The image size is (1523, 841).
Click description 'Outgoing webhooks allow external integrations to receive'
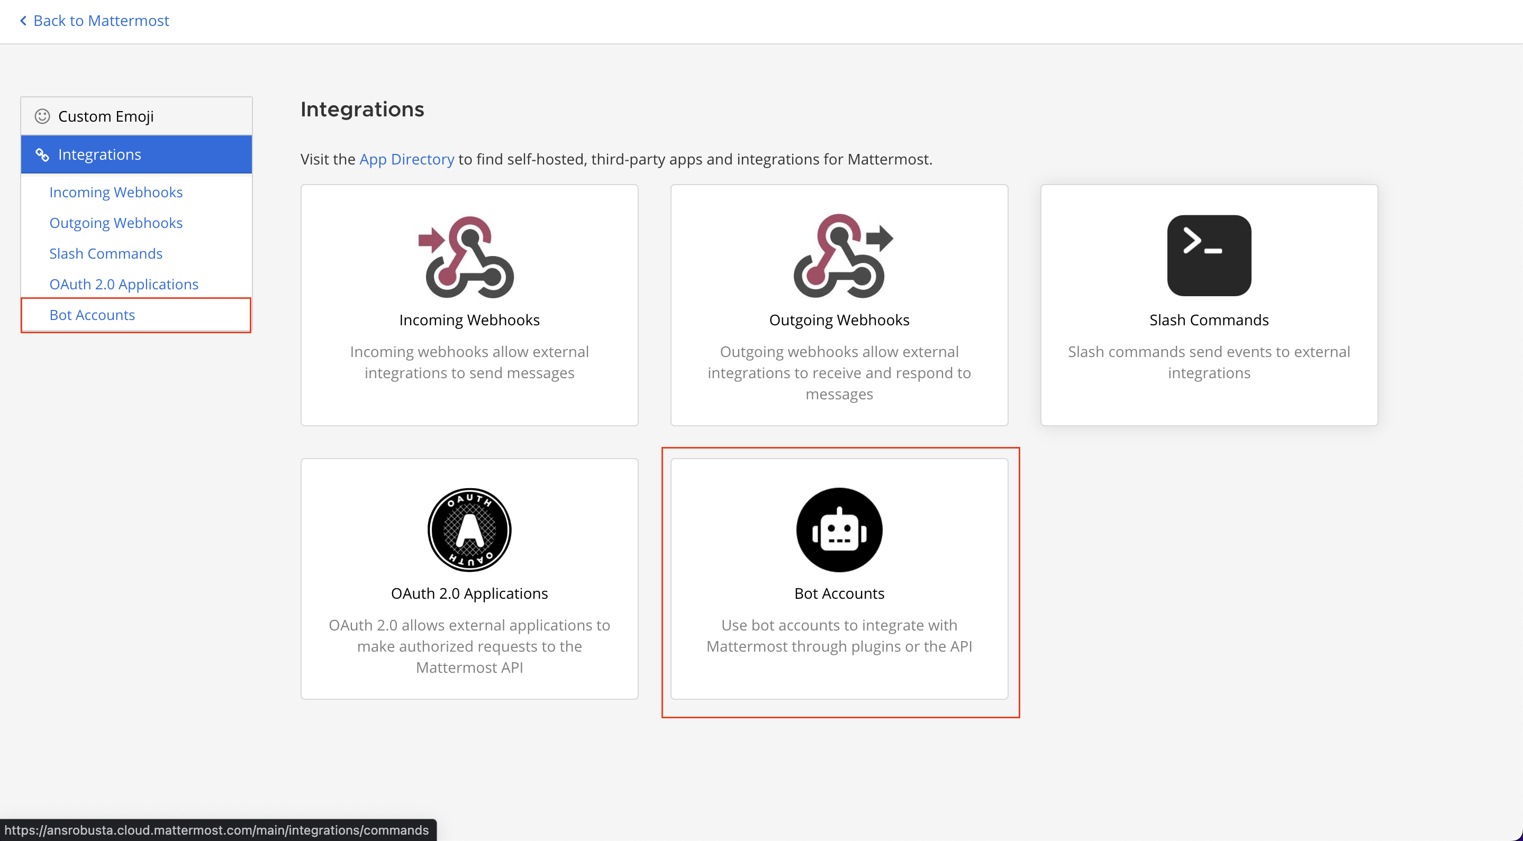coord(839,373)
